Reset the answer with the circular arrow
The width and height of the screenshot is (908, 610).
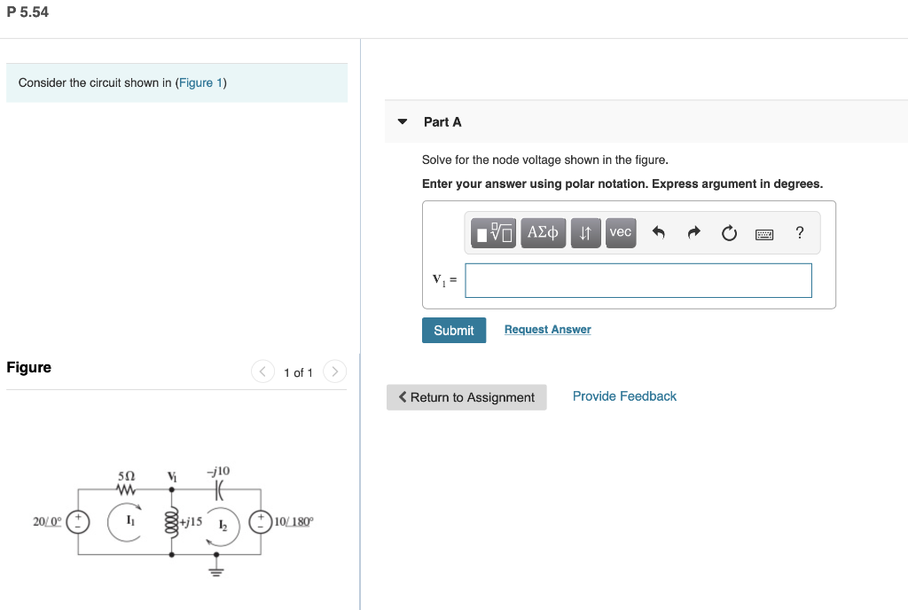click(x=729, y=233)
